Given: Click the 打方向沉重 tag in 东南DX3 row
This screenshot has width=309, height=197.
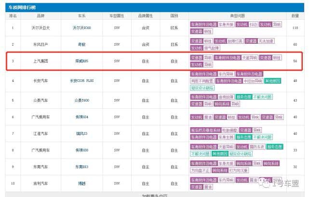Looking at the screenshot, I should click(239, 170).
